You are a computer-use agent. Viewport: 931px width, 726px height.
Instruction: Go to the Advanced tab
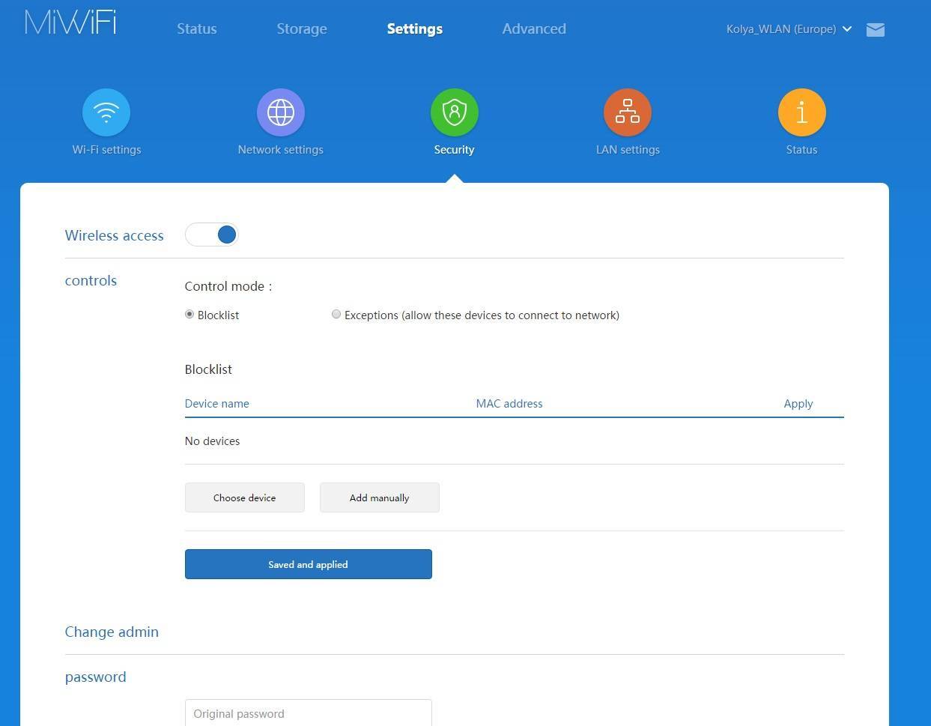click(534, 29)
